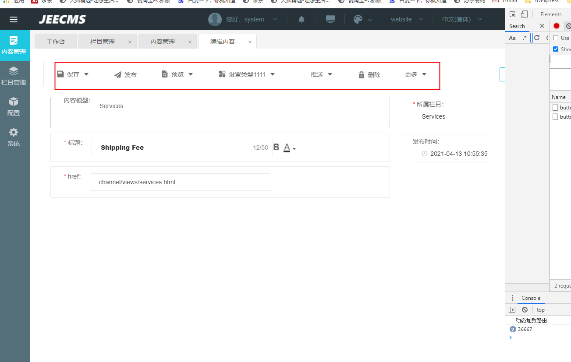
Task: Open 配置 in the left sidebar
Action: pos(14,107)
